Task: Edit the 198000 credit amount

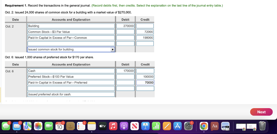Action: (145, 38)
